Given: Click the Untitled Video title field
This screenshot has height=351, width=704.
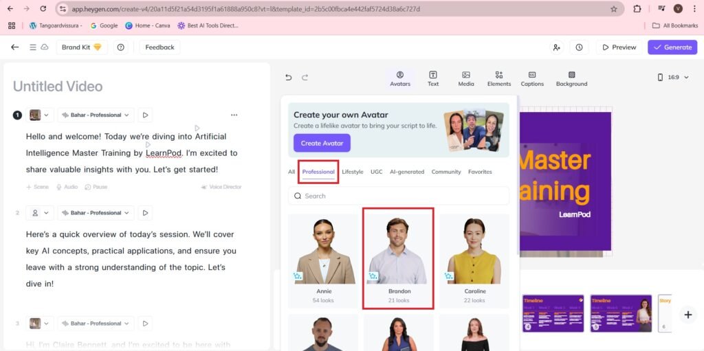Looking at the screenshot, I should coord(58,86).
